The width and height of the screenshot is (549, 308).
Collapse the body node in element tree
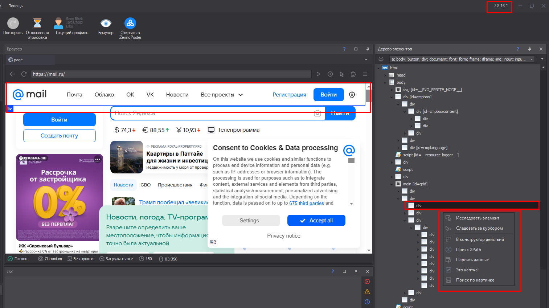click(x=385, y=82)
